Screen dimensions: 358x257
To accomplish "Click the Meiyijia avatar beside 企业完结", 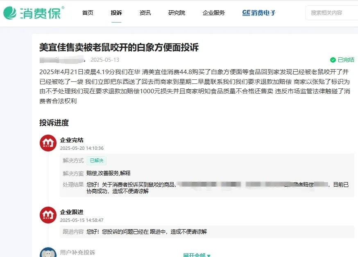I will [48, 143].
